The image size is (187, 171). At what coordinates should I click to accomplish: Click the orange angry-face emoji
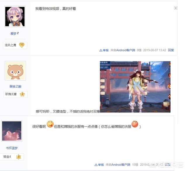click(x=135, y=124)
